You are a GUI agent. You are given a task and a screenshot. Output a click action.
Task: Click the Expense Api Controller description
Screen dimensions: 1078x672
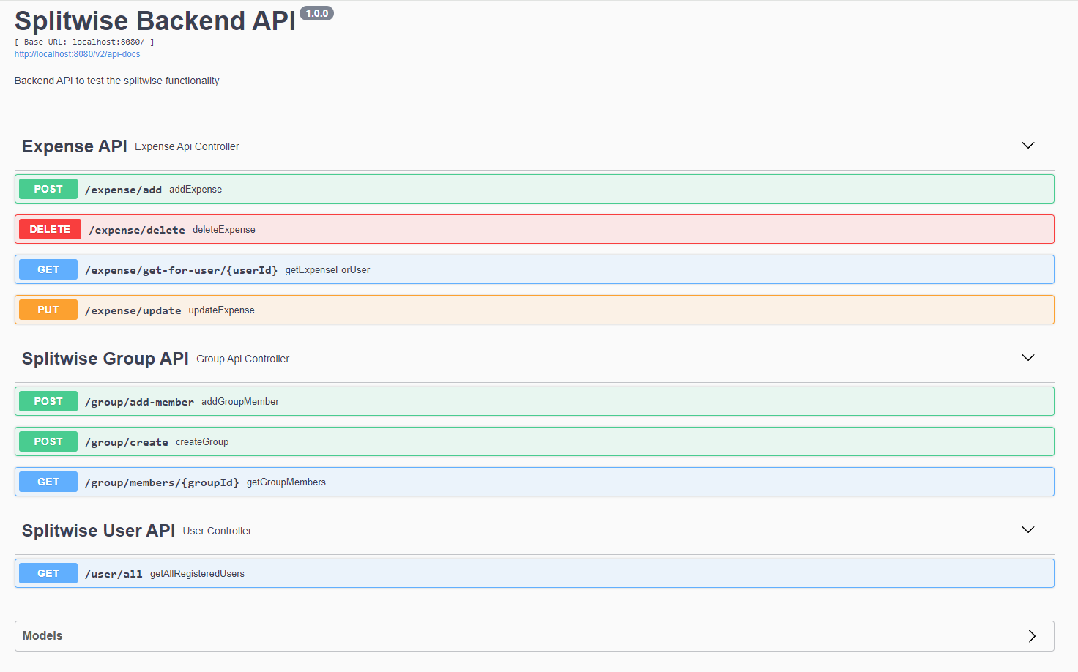[x=187, y=147]
